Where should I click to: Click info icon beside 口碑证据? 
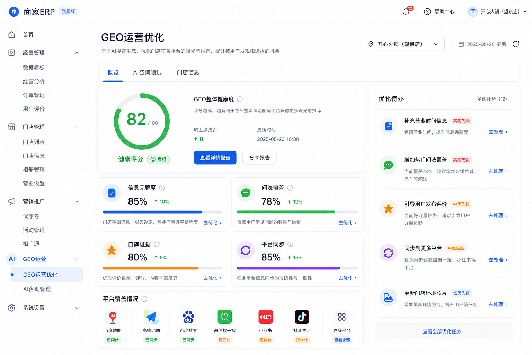pyautogui.click(x=157, y=244)
